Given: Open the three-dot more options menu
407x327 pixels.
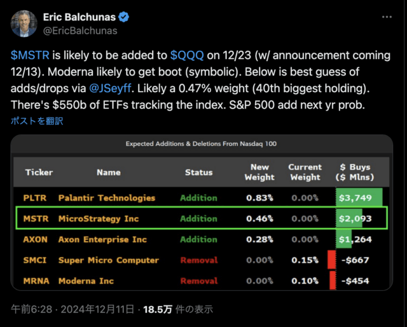Looking at the screenshot, I should 386,17.
